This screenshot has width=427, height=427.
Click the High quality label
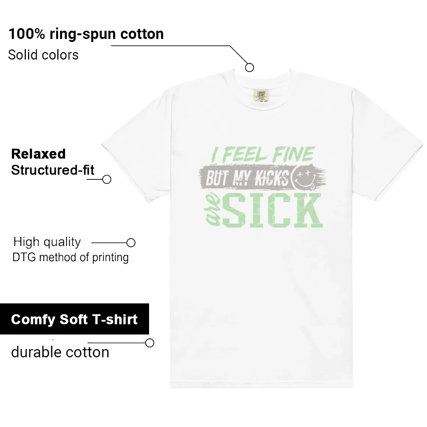coord(47,242)
